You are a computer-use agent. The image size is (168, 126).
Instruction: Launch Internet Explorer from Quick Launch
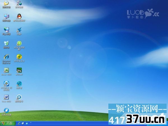click(19, 123)
